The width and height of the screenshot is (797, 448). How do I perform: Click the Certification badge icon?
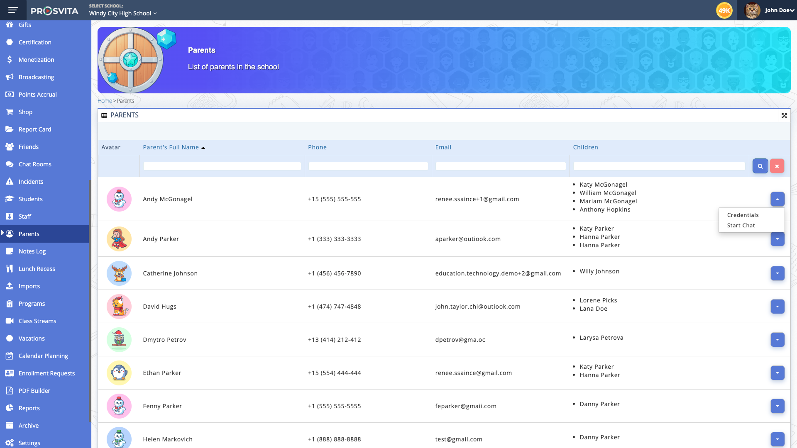click(10, 42)
